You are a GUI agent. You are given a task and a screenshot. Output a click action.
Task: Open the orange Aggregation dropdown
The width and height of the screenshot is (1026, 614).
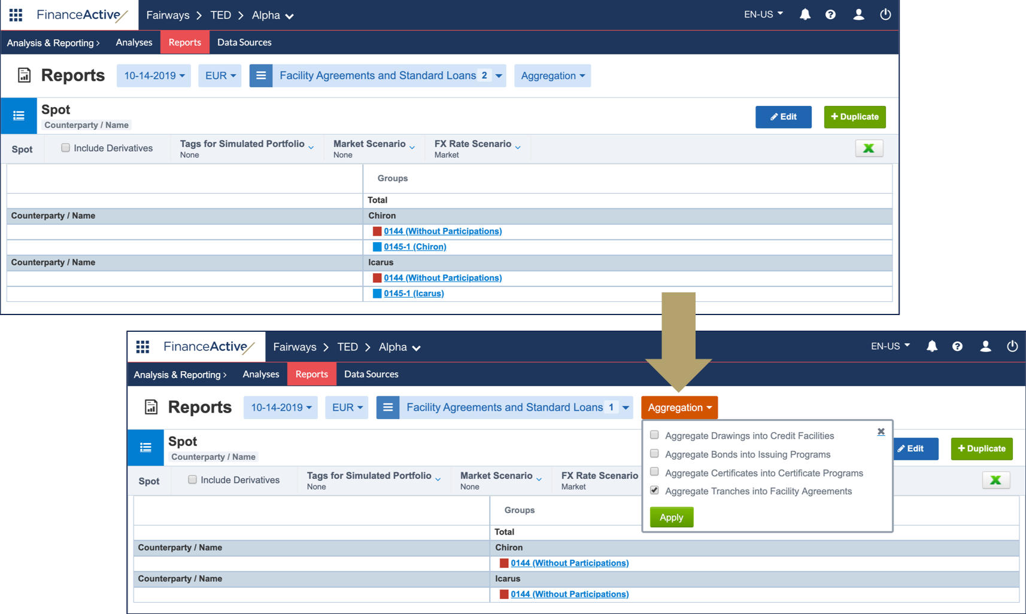click(x=679, y=407)
